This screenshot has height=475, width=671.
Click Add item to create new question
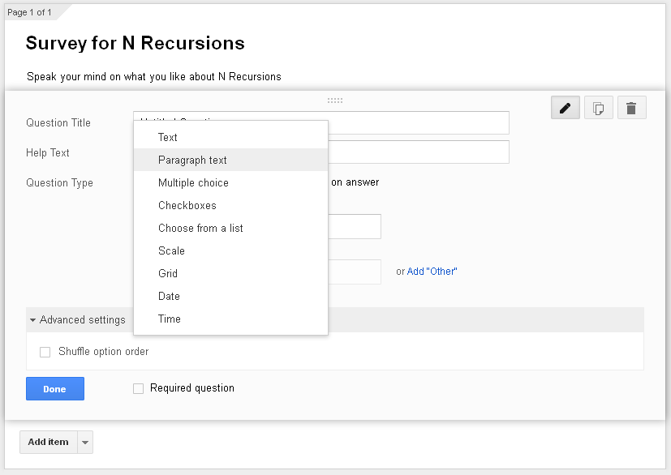48,442
